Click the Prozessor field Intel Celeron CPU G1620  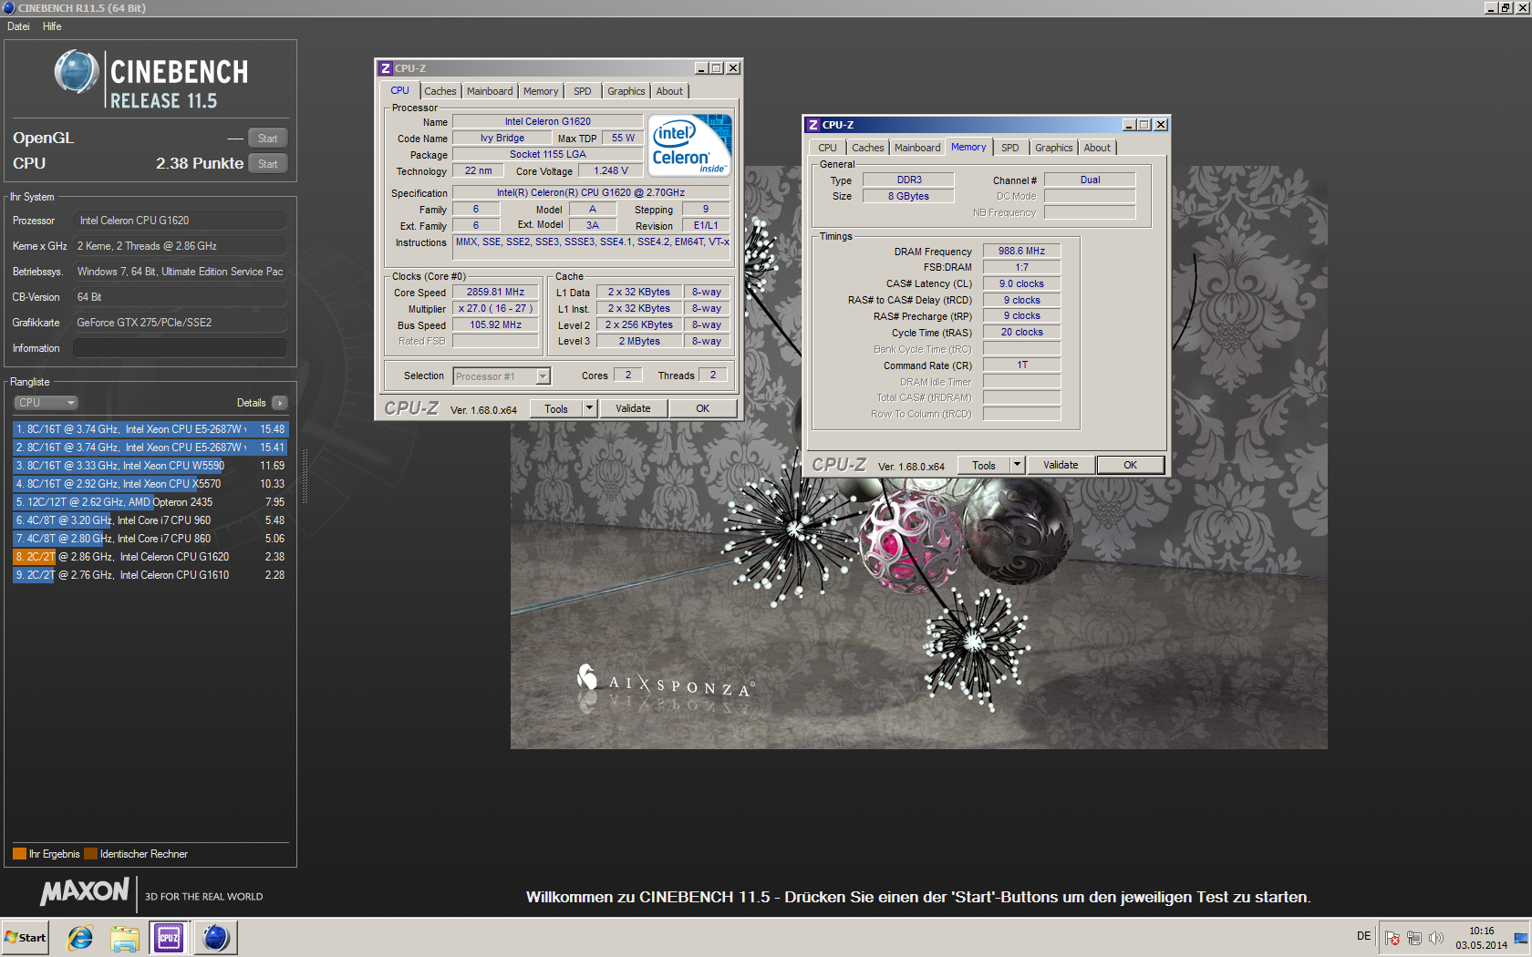pos(180,221)
